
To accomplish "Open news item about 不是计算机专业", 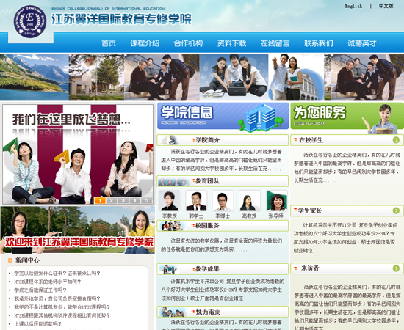I will tap(62, 307).
